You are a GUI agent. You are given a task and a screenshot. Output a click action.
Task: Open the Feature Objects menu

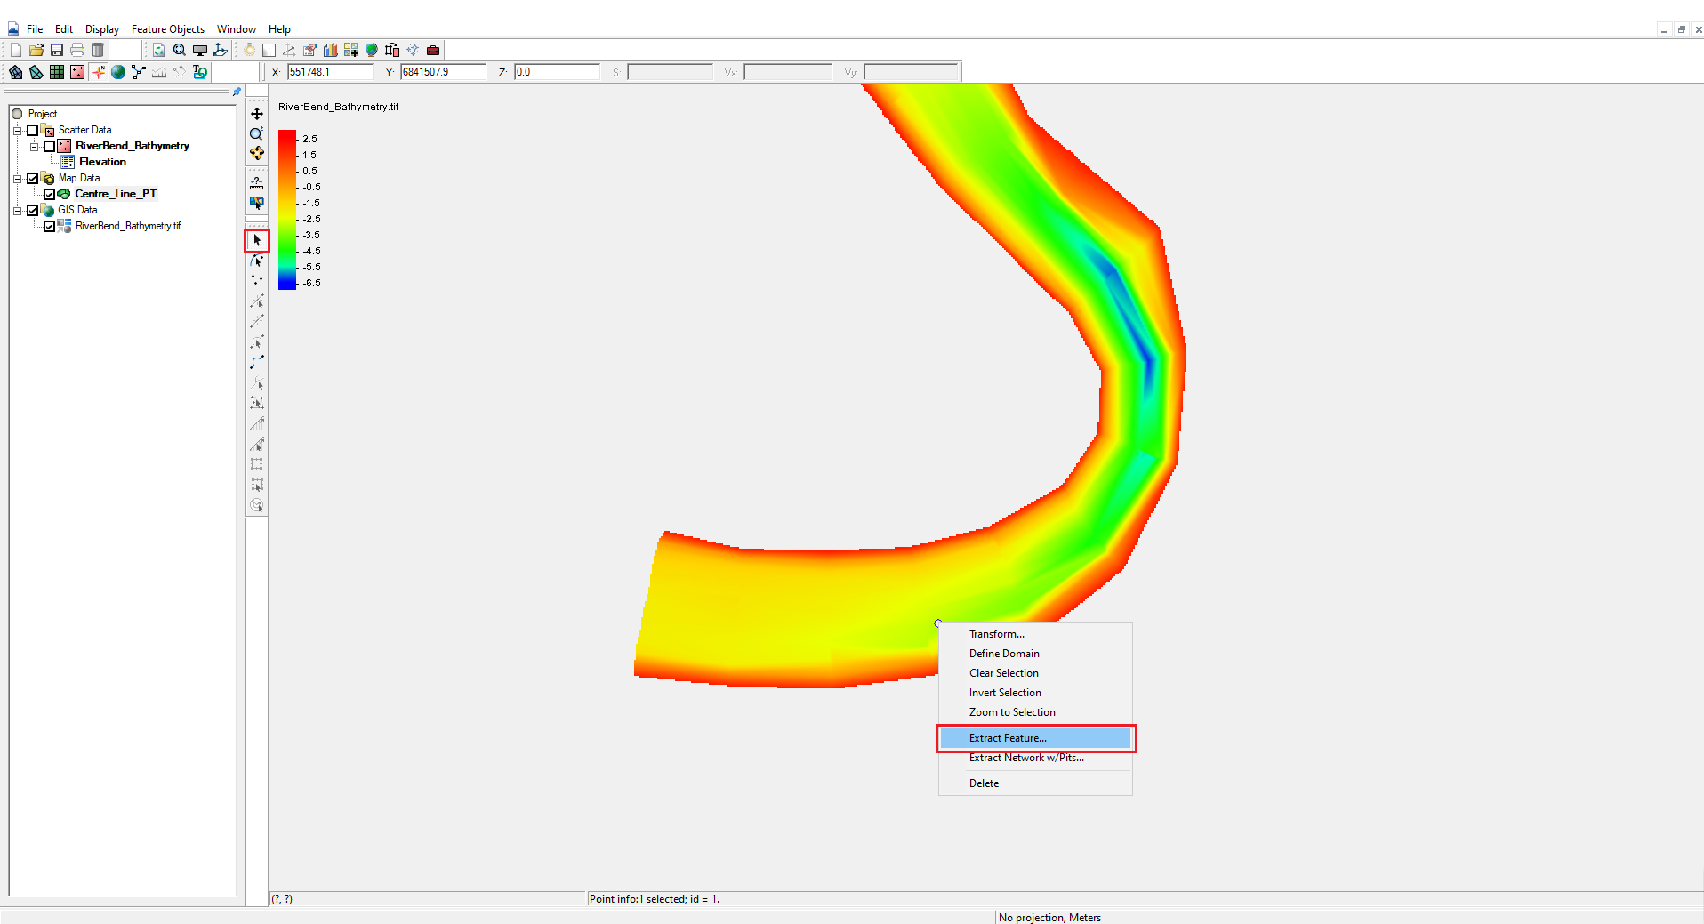point(167,29)
